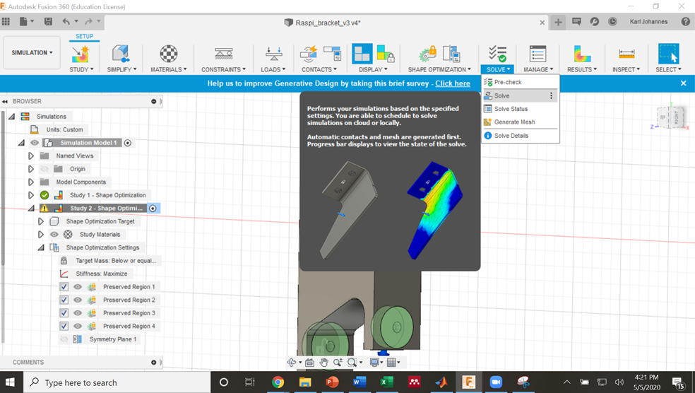Expand Shape Optimization Target node

[x=40, y=221]
